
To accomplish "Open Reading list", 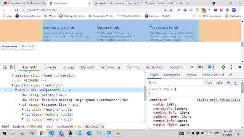I will (x=233, y=16).
